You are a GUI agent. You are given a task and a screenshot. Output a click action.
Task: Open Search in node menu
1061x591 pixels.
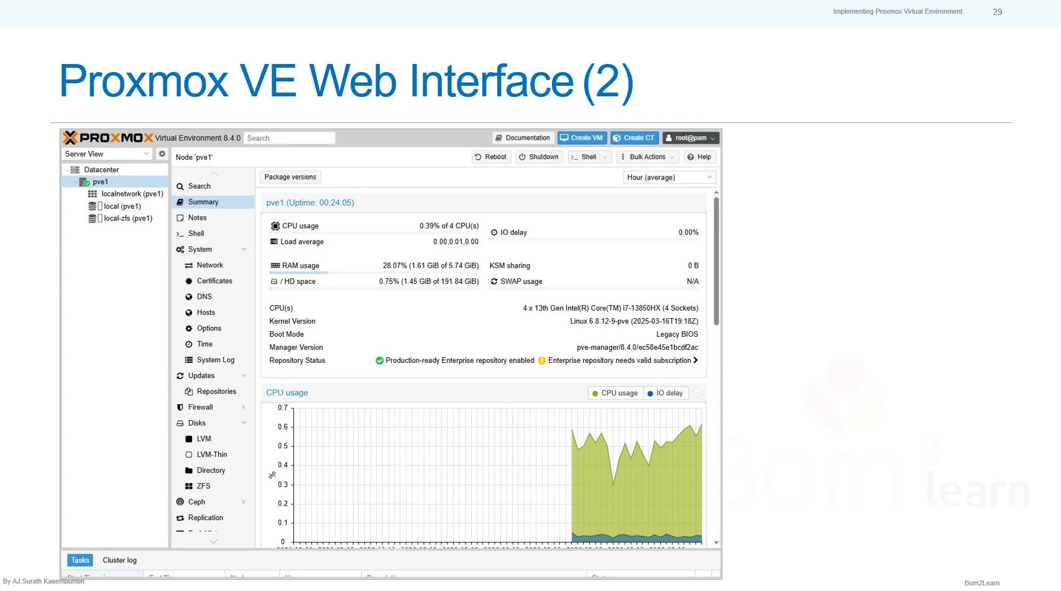(213, 186)
